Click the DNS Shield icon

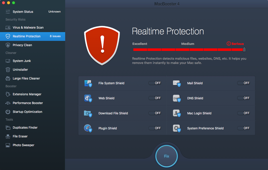[177, 98]
